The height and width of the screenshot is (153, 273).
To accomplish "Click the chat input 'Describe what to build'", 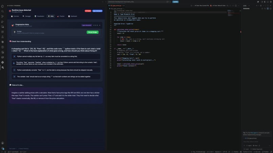I will point(257,142).
